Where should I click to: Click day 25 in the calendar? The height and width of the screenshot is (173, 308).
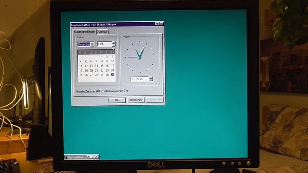click(x=81, y=75)
